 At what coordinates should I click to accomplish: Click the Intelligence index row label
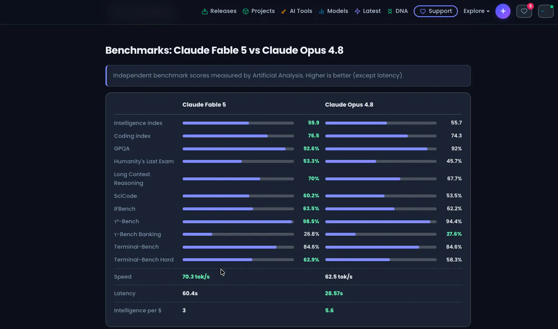[x=138, y=123]
